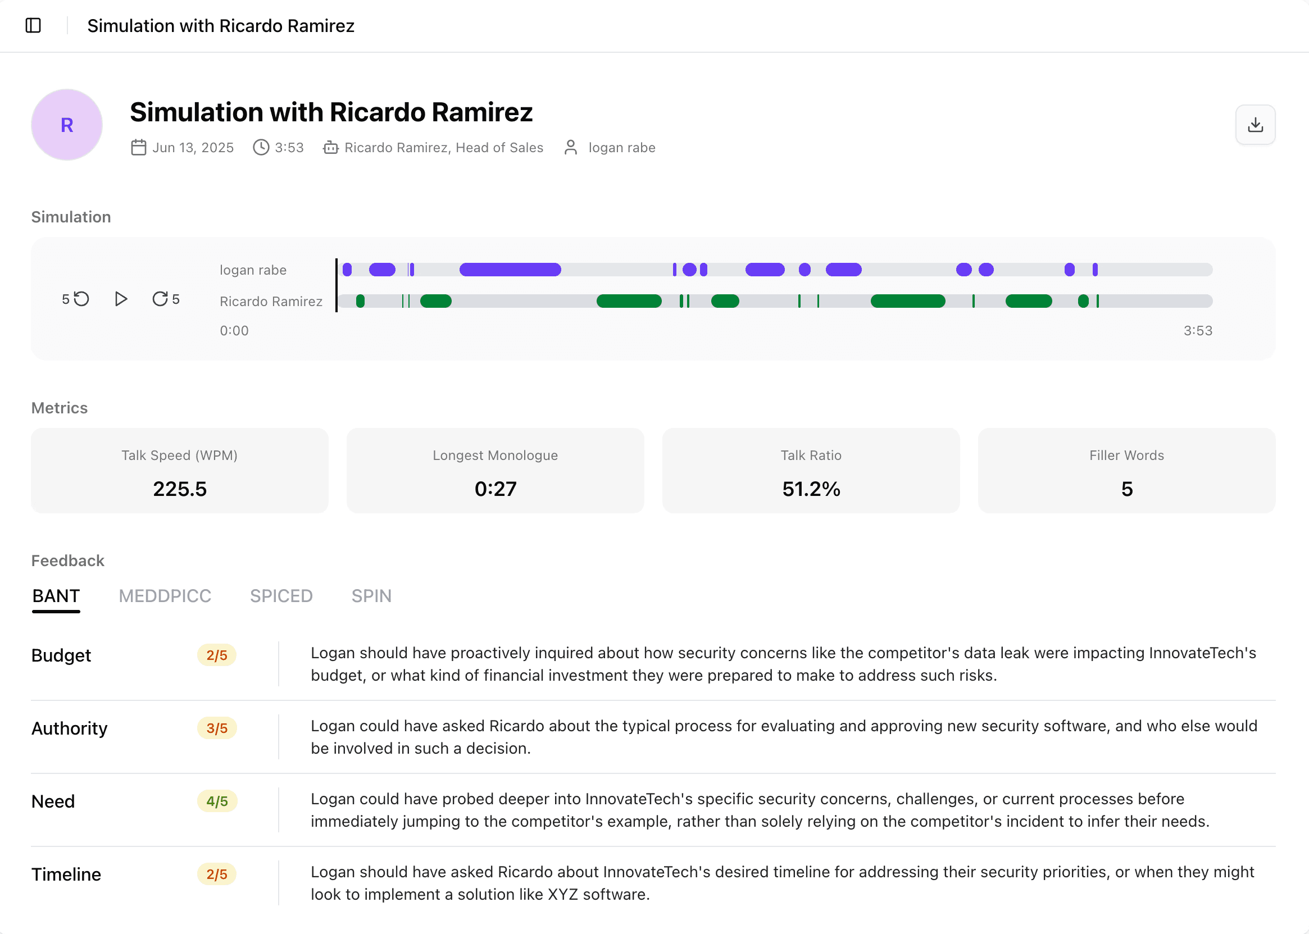The image size is (1309, 934).
Task: Click the download recording icon
Action: (1255, 125)
